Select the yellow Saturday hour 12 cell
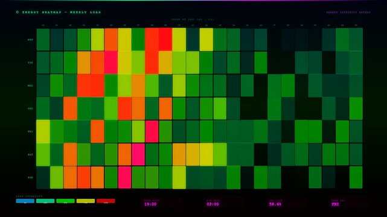The height and width of the screenshot is (217, 387). [206, 155]
